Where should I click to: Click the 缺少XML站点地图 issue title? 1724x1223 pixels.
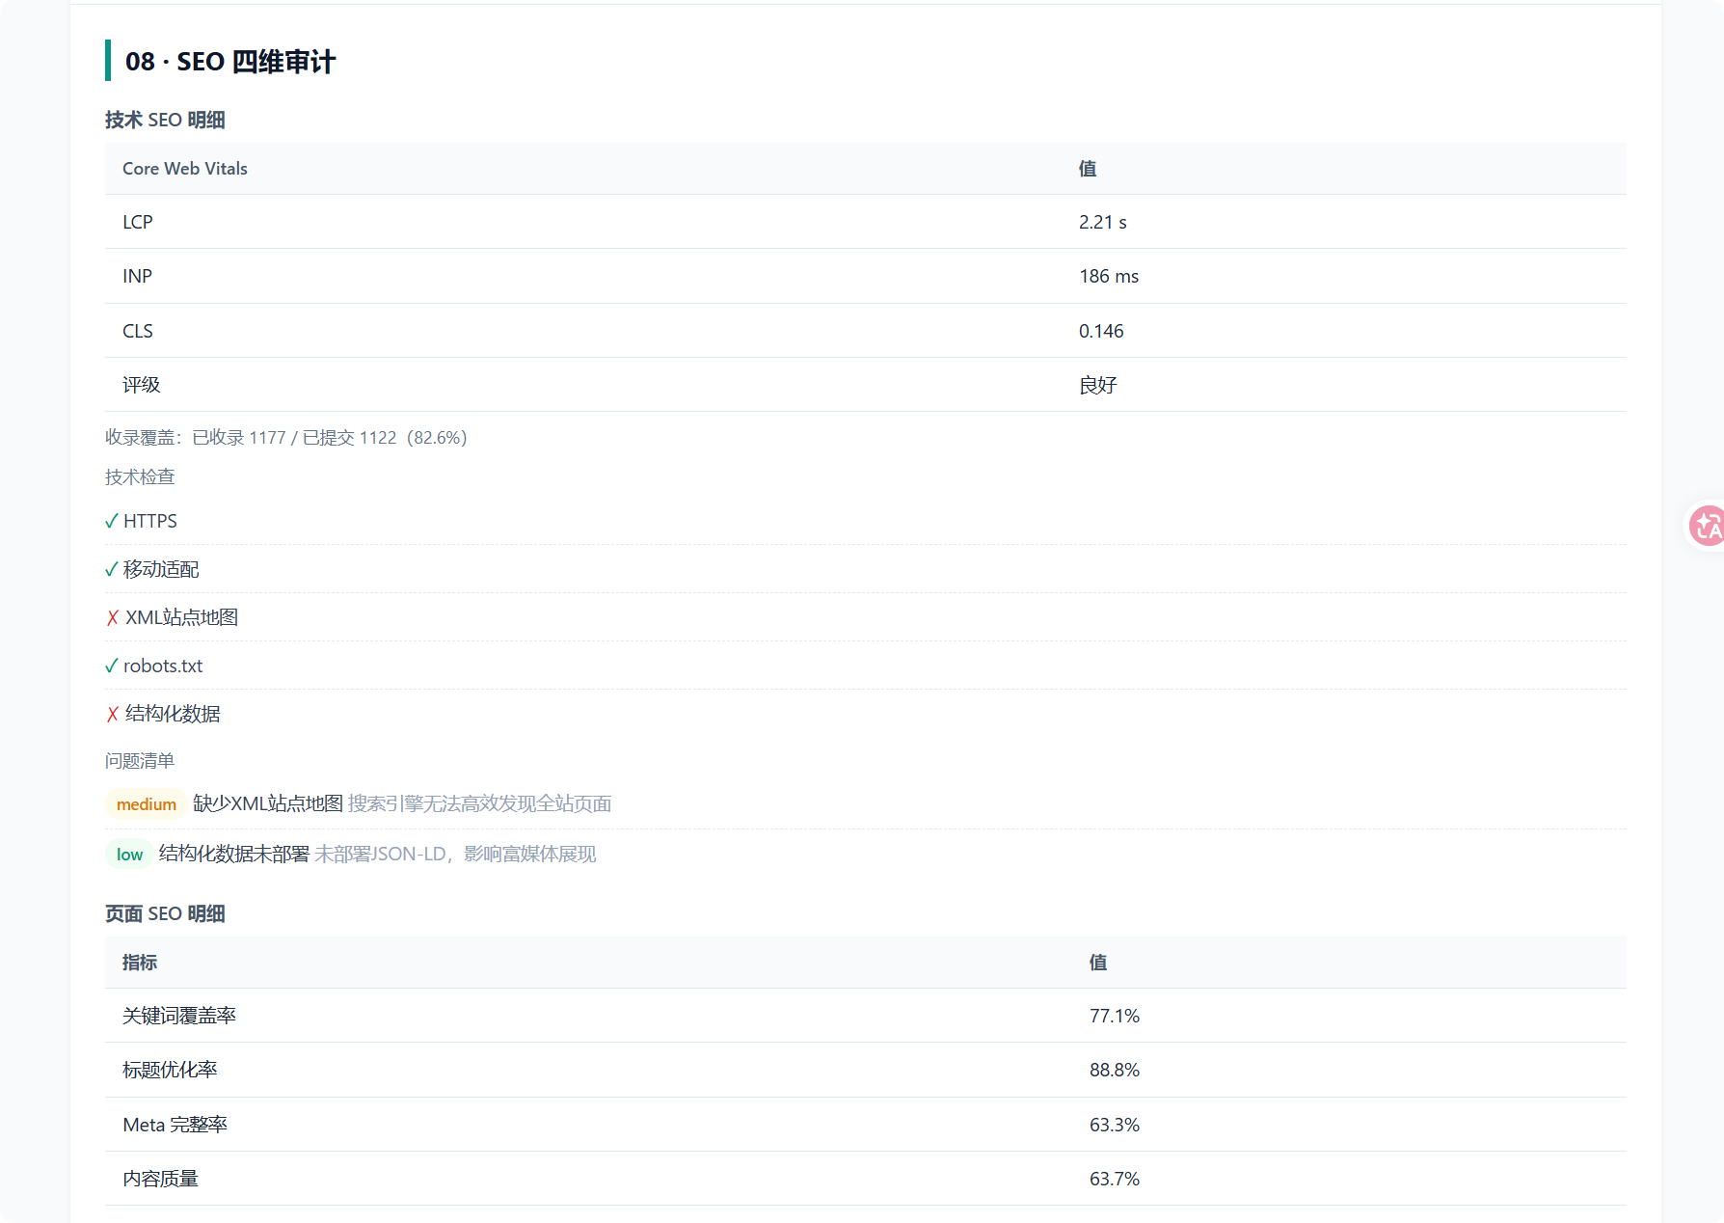(x=268, y=803)
